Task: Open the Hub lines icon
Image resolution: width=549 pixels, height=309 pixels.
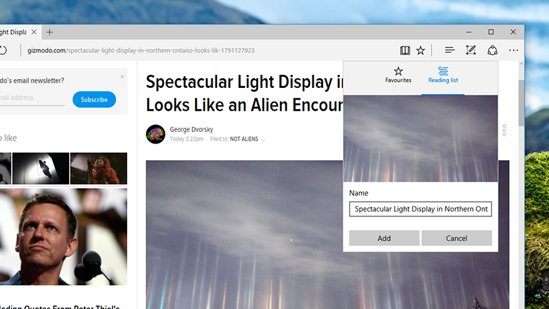Action: point(449,50)
